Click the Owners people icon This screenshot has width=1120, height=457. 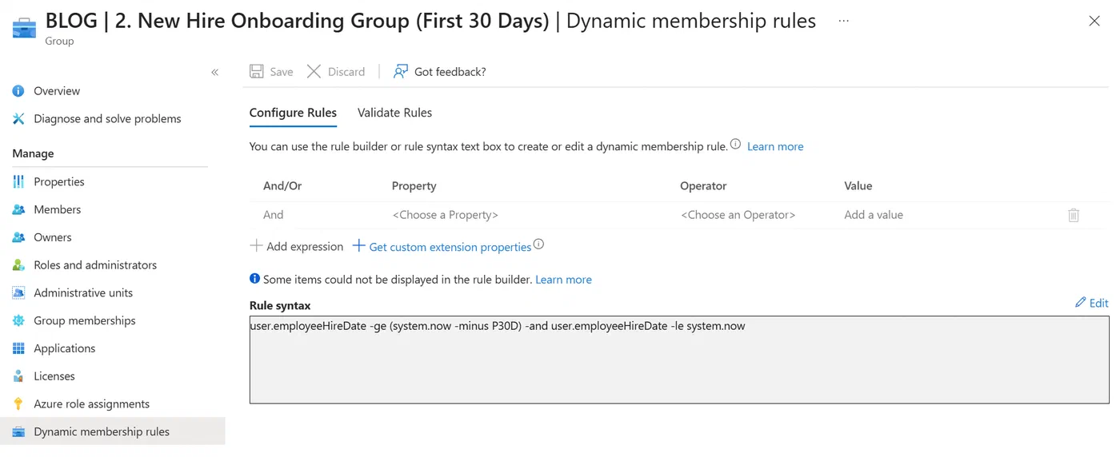pyautogui.click(x=18, y=237)
